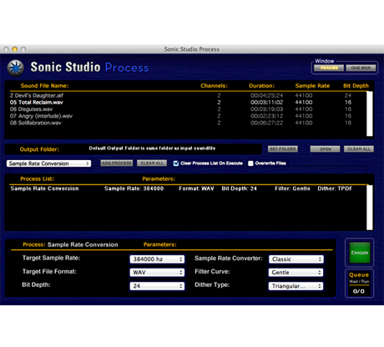This screenshot has height=347, width=384.
Task: Open Sample Rate Converter Classic dropdown
Action: (296, 259)
